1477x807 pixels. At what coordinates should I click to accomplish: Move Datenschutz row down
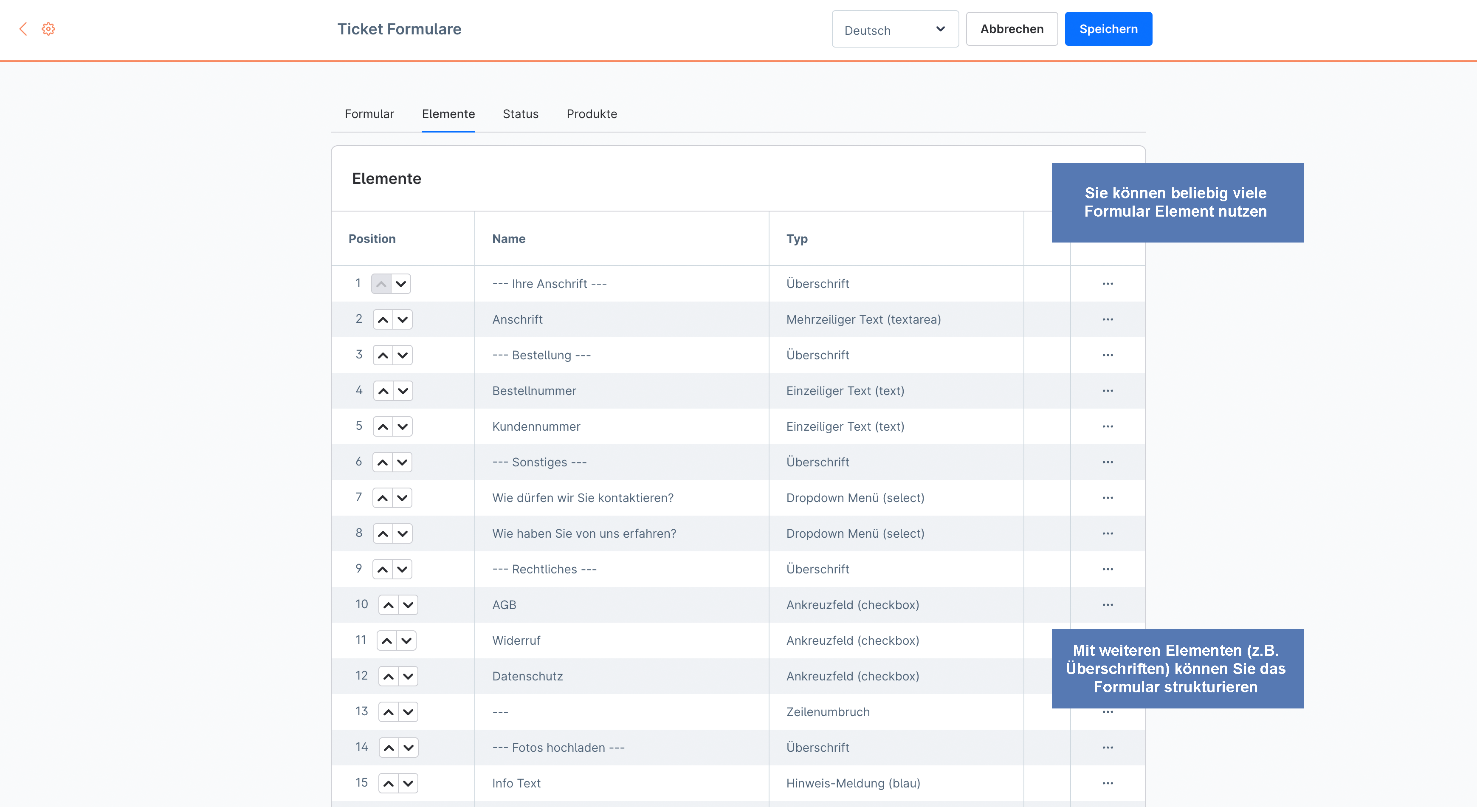[408, 676]
